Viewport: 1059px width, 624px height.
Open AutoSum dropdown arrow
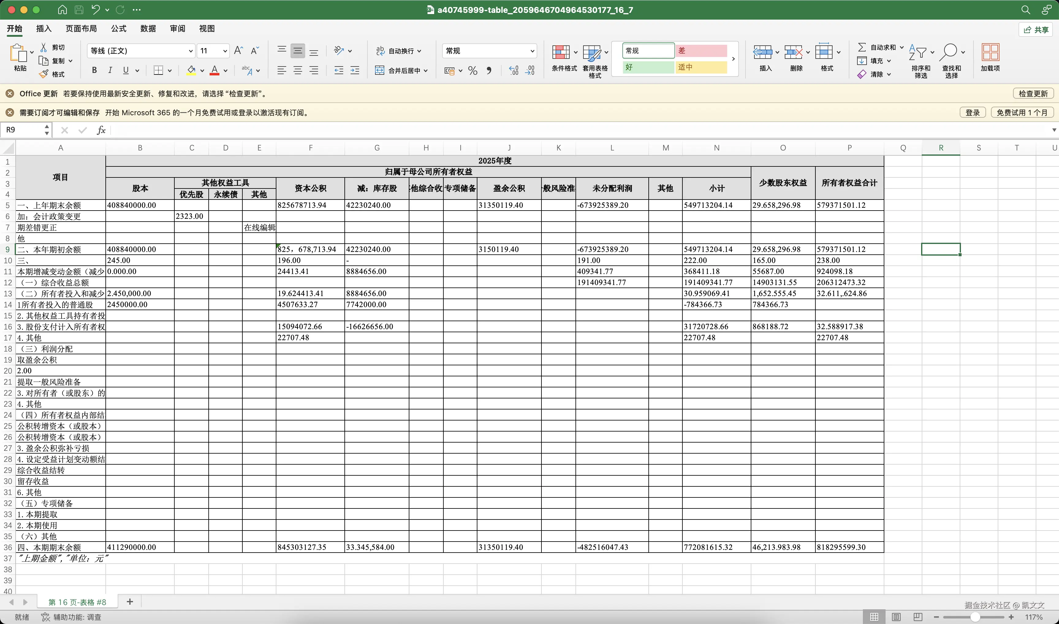pos(902,47)
